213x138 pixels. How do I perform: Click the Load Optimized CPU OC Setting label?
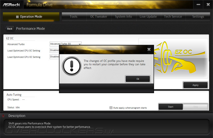tap(24, 51)
